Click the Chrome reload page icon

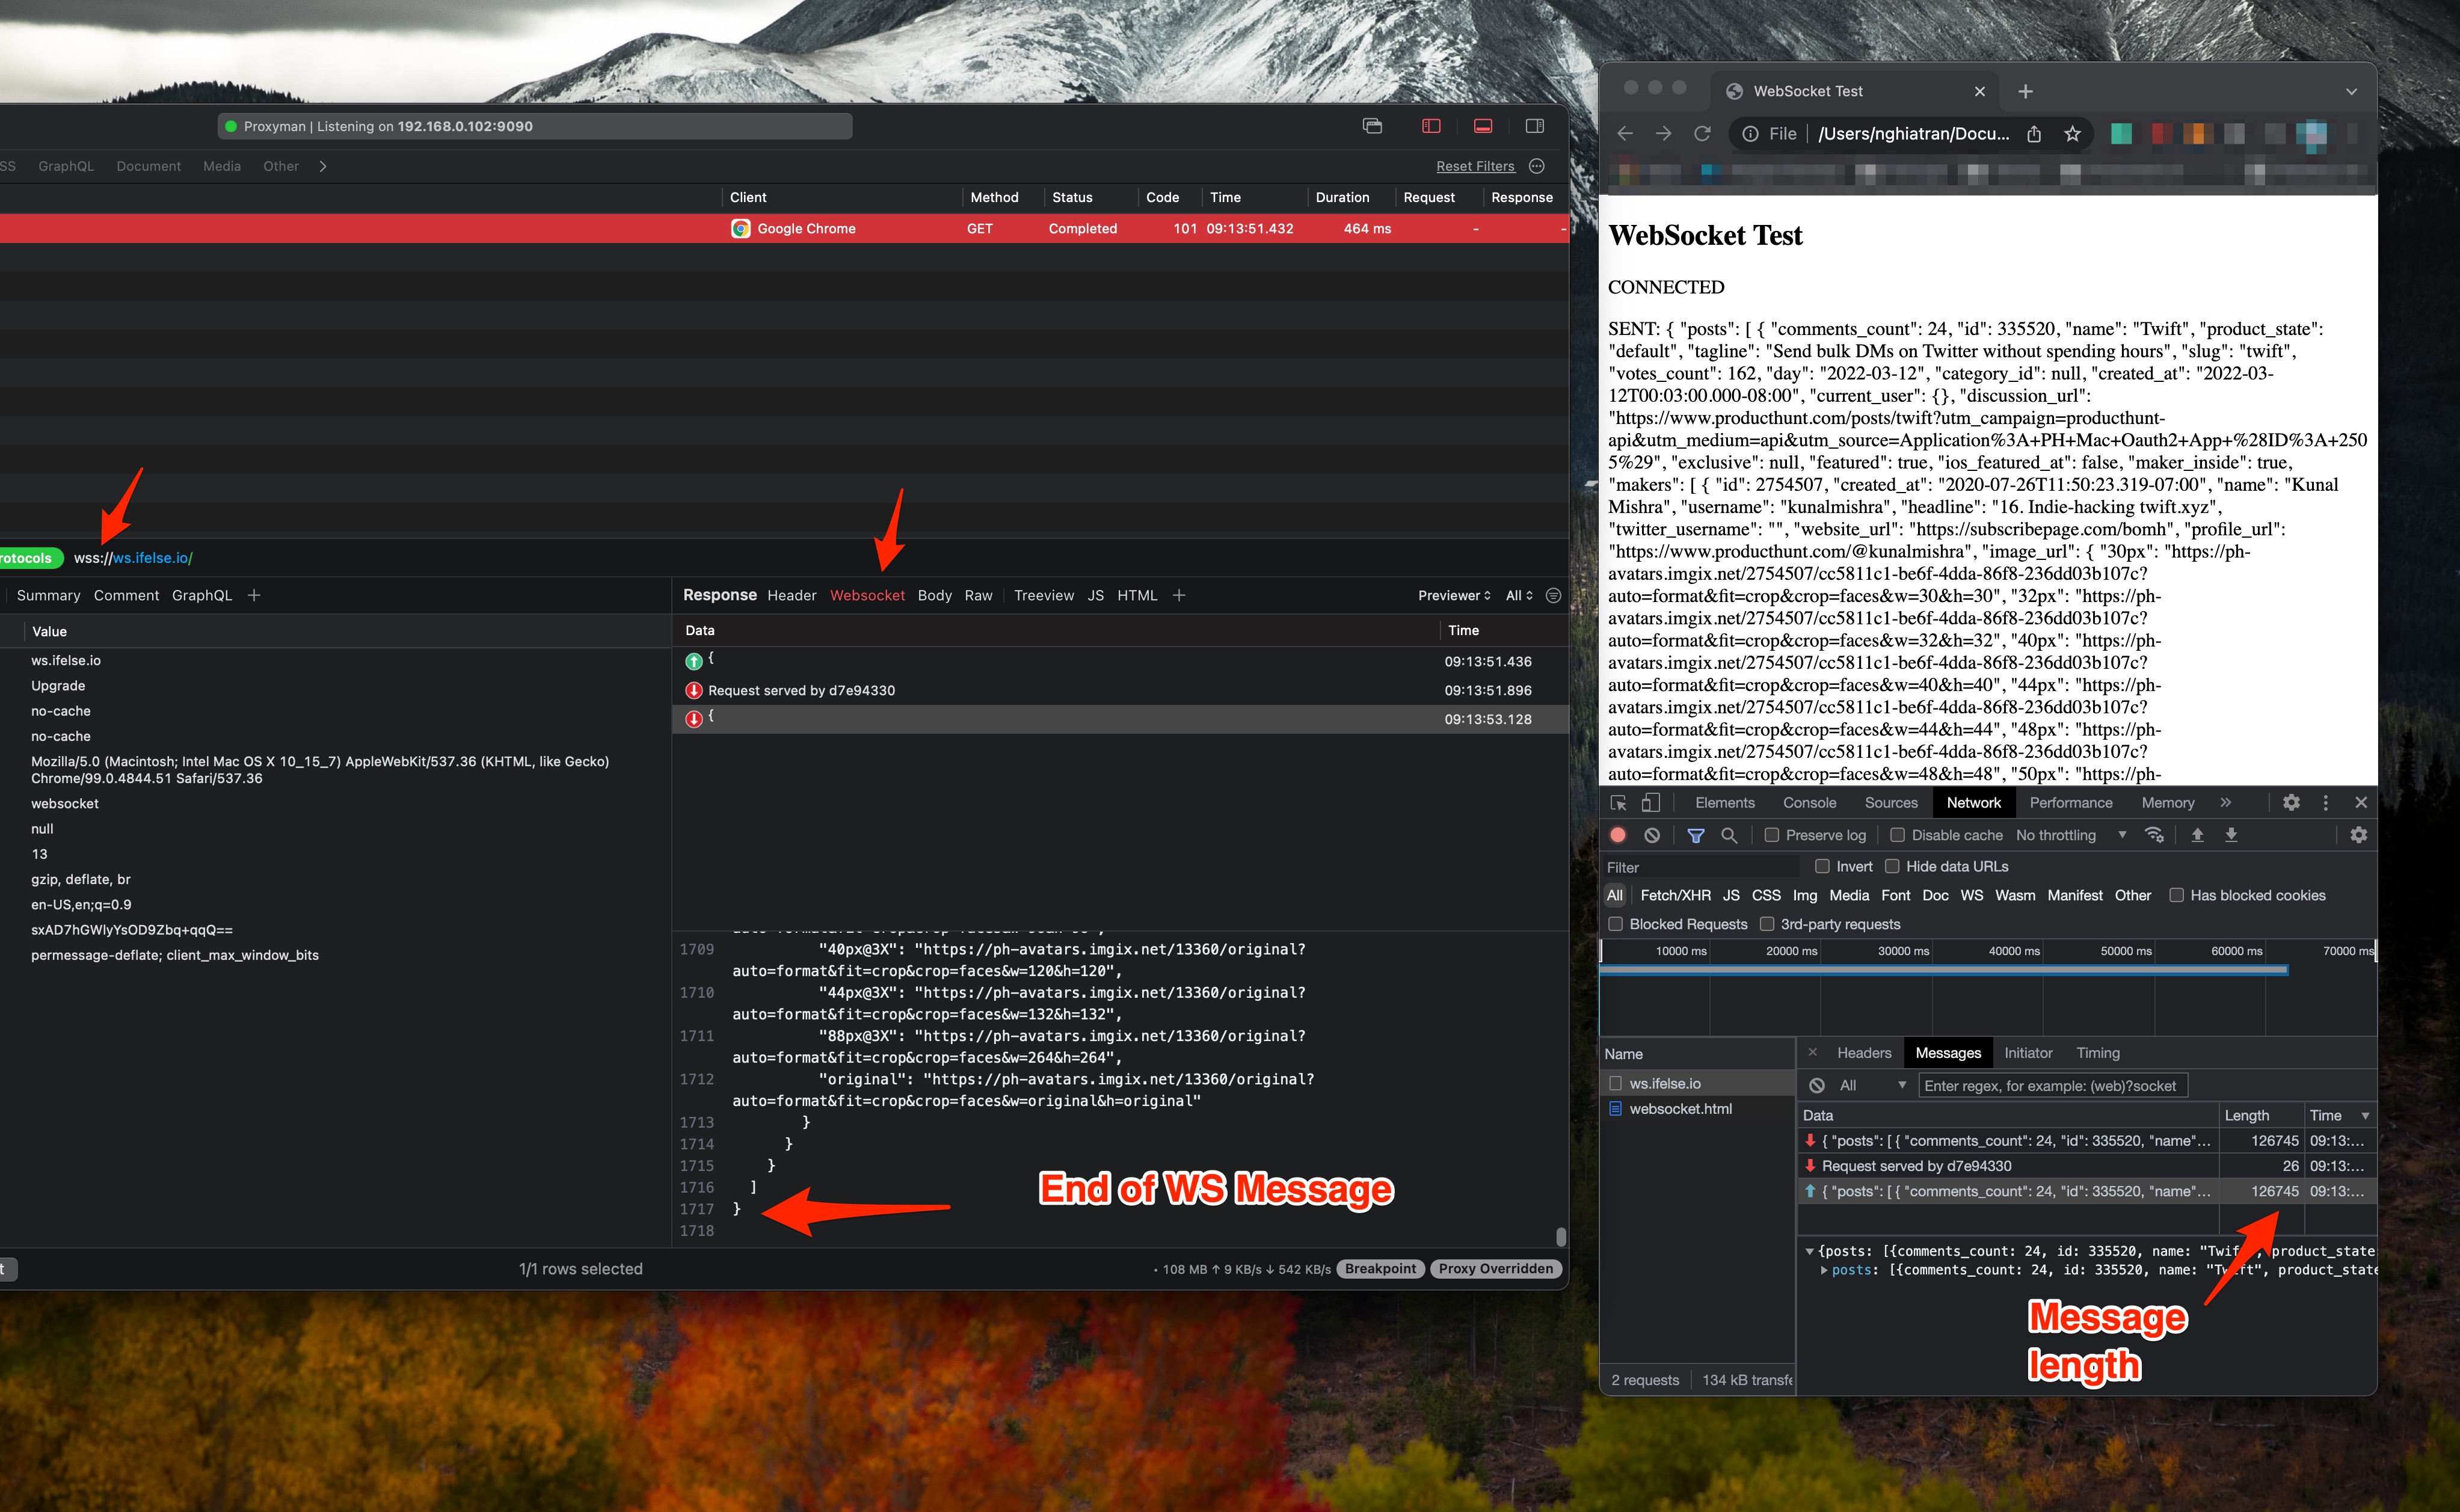point(1702,134)
